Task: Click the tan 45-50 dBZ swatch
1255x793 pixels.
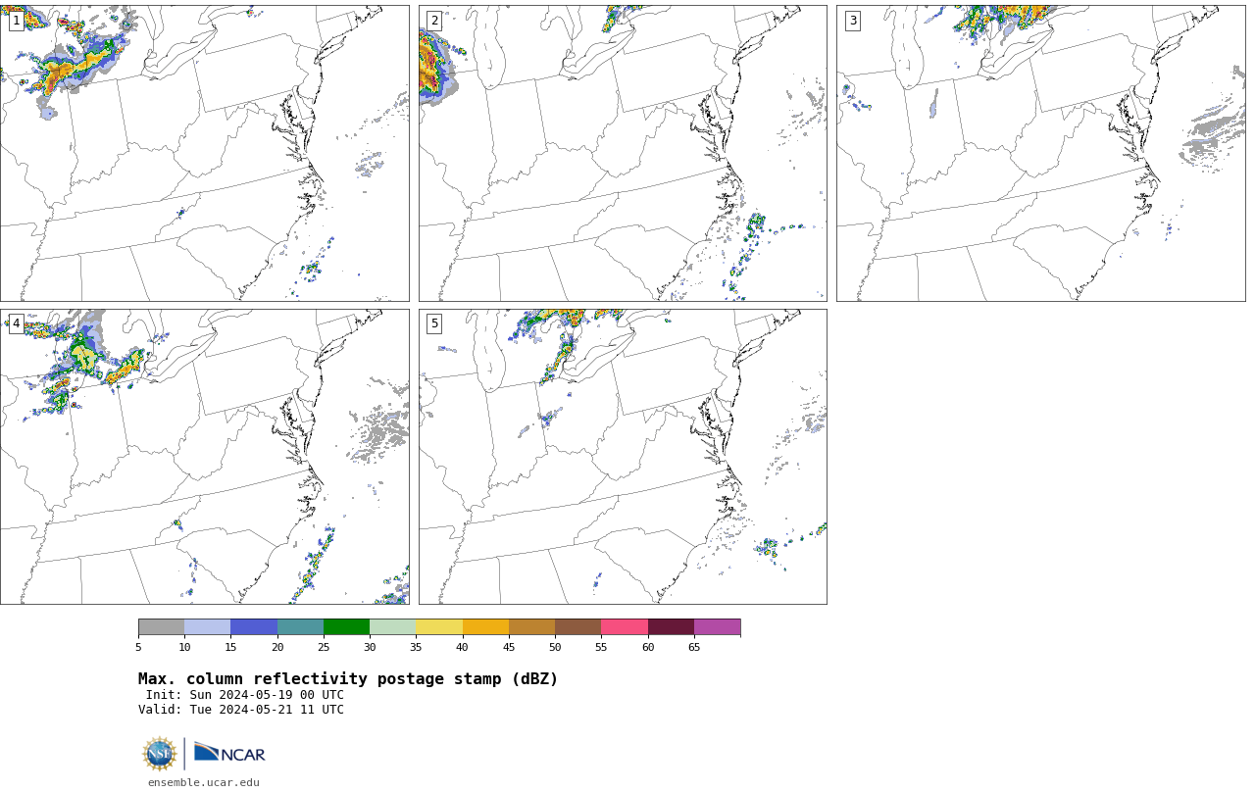Action: tap(531, 626)
